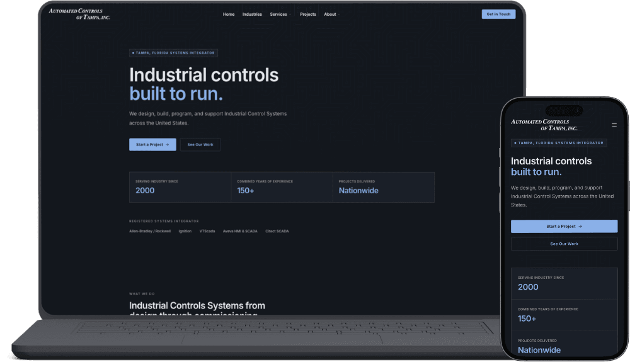Click Citect SCADA in the integrator list
Viewport: 630px width, 362px height.
277,231
